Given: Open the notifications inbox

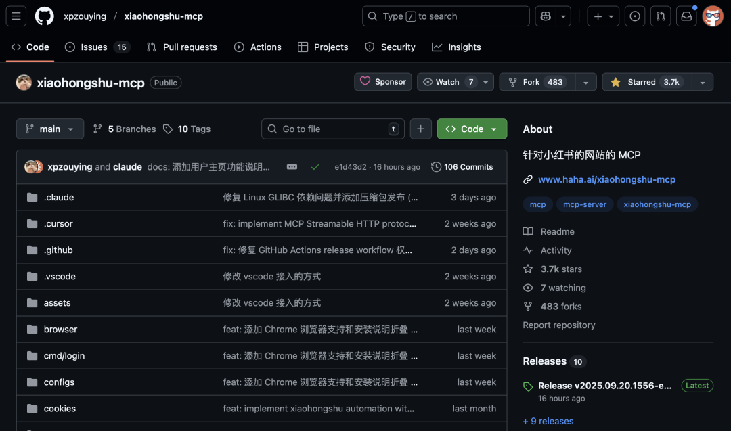Looking at the screenshot, I should point(686,16).
